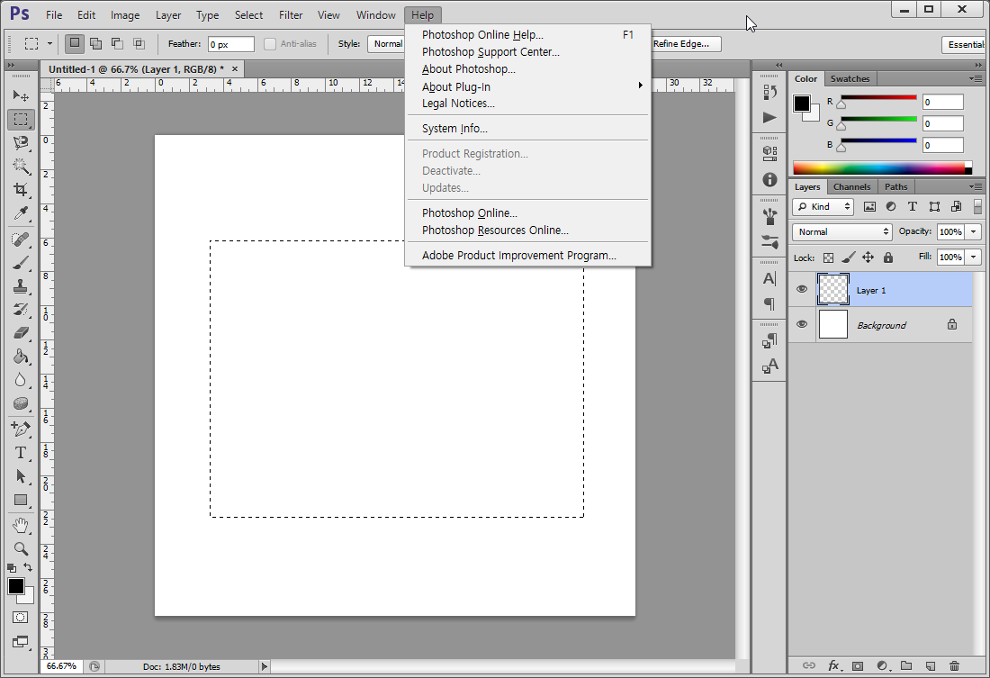The height and width of the screenshot is (678, 990).
Task: Select the Spot Healing Brush tool
Action: pos(21,240)
